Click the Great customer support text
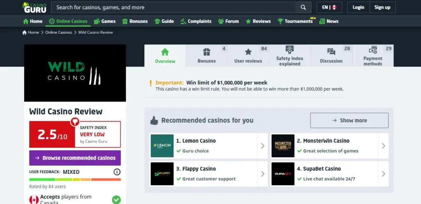 point(209,179)
